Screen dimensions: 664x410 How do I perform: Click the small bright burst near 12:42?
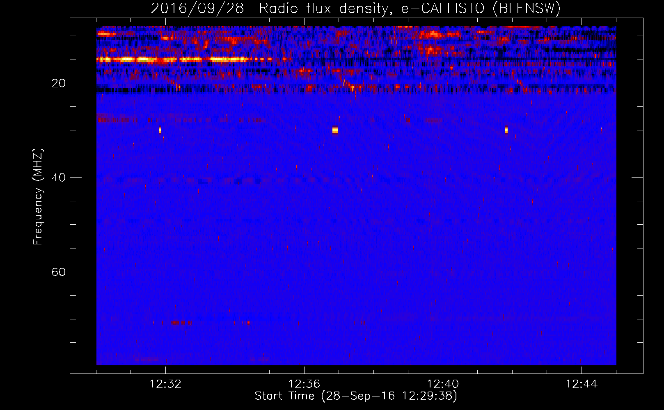tap(506, 130)
